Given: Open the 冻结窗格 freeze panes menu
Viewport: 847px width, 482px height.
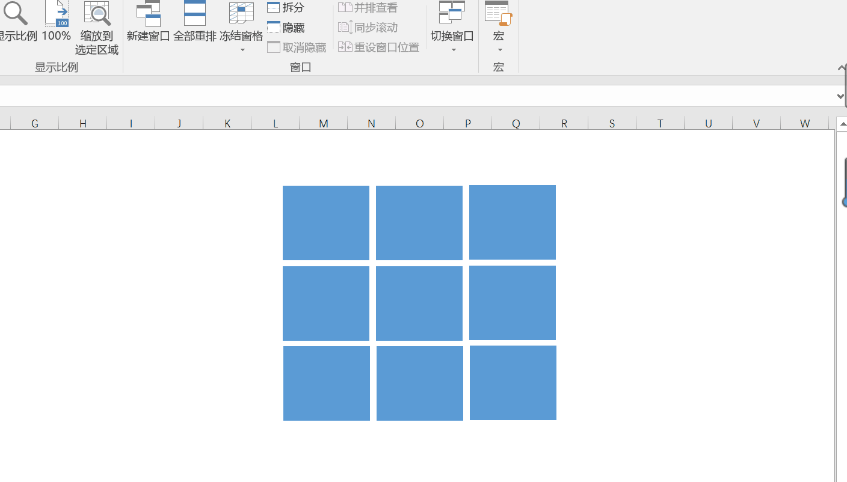Looking at the screenshot, I should [x=241, y=28].
